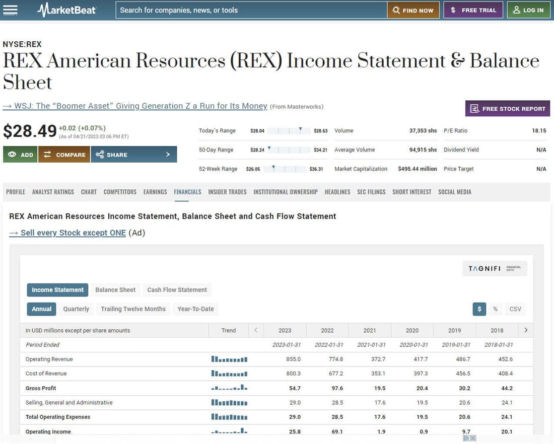
Task: Click the report icon in Free Stock Report
Action: pyautogui.click(x=474, y=109)
